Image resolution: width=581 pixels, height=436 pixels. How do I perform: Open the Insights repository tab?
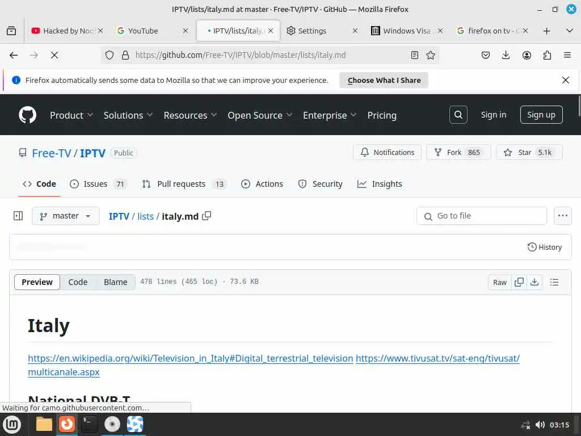tap(380, 184)
